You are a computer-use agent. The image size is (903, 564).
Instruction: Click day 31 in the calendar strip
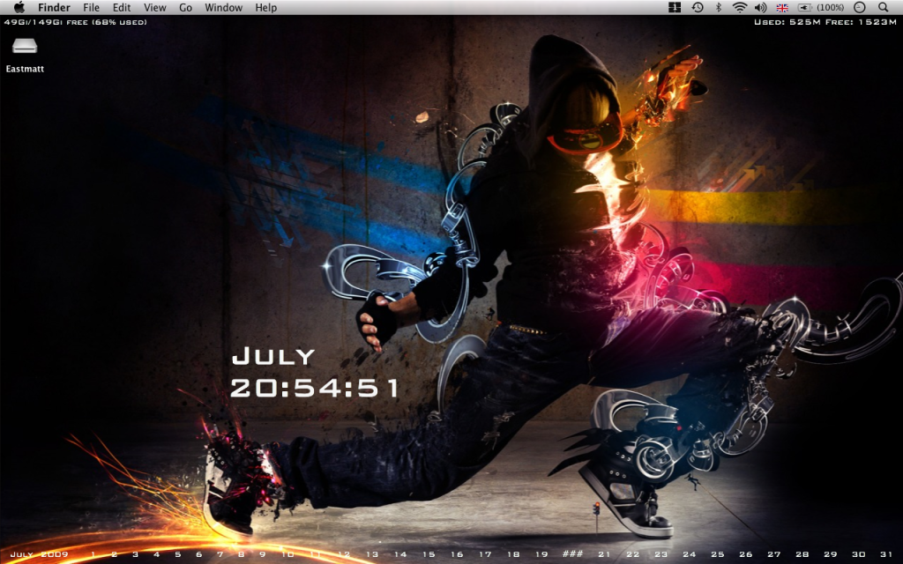pyautogui.click(x=886, y=554)
